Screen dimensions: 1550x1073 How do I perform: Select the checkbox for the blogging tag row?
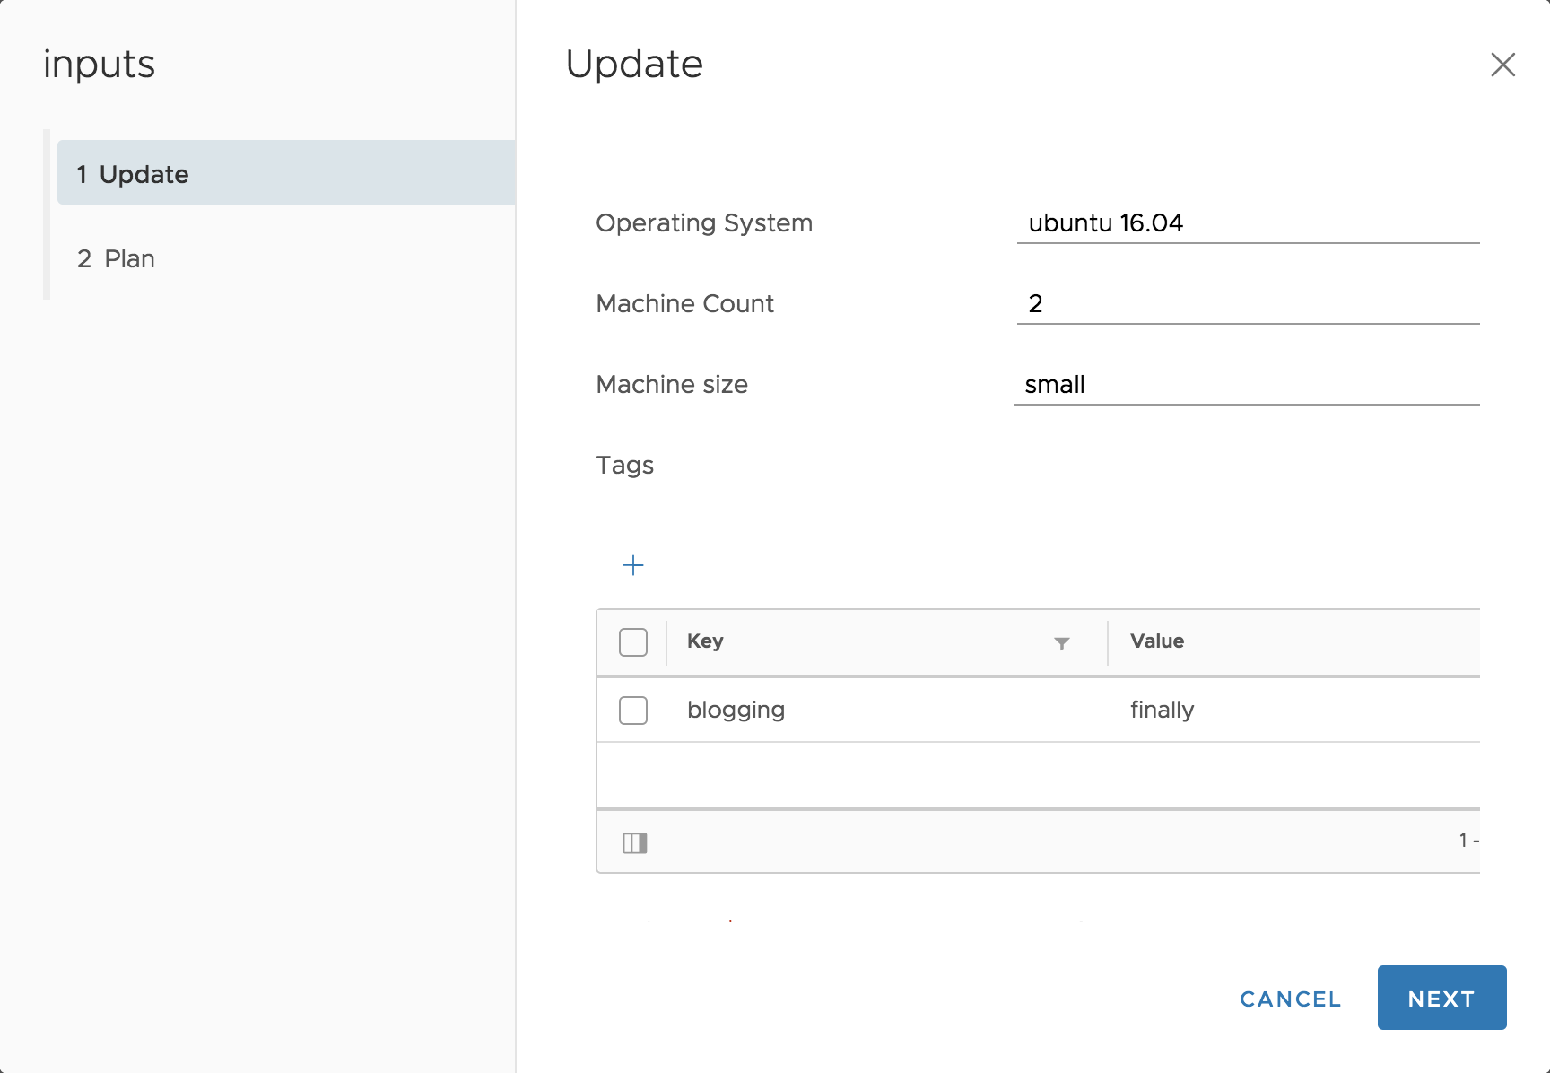[632, 710]
